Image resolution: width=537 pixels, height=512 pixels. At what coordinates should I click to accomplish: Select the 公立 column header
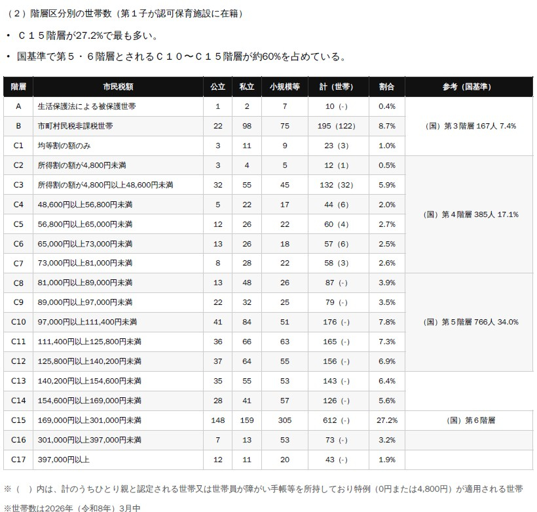(x=218, y=87)
